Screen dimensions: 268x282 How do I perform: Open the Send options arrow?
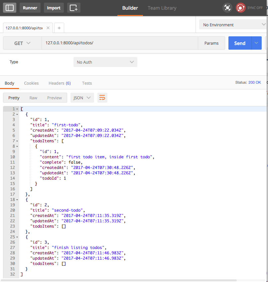coord(256,43)
